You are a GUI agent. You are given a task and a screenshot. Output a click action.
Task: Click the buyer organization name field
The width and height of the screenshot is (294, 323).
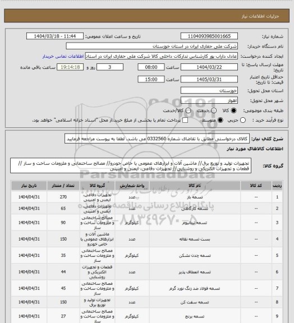click(151, 46)
